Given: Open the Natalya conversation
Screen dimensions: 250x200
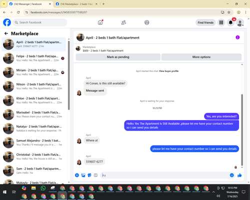Looking at the screenshot, I should point(33,128).
